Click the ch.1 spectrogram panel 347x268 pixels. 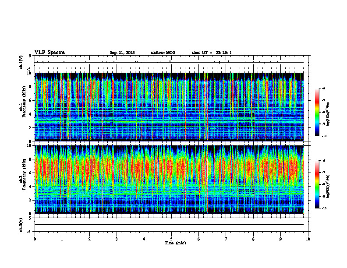point(169,107)
